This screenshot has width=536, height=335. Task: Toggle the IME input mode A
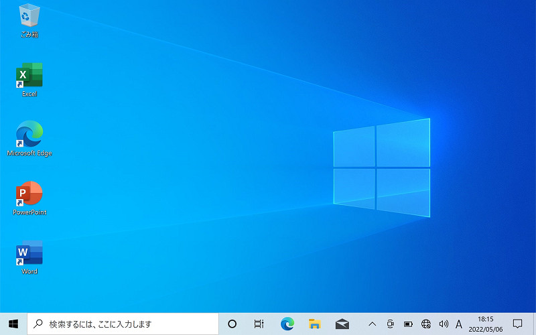pos(459,324)
